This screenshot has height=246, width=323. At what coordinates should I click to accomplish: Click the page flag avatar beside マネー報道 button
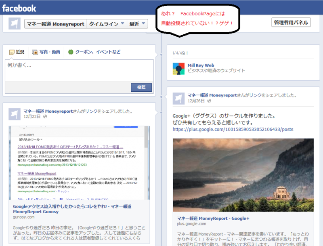15,23
